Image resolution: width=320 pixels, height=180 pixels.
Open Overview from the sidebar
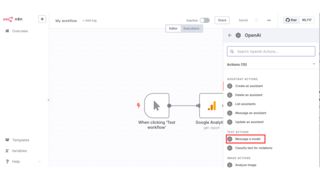20,31
